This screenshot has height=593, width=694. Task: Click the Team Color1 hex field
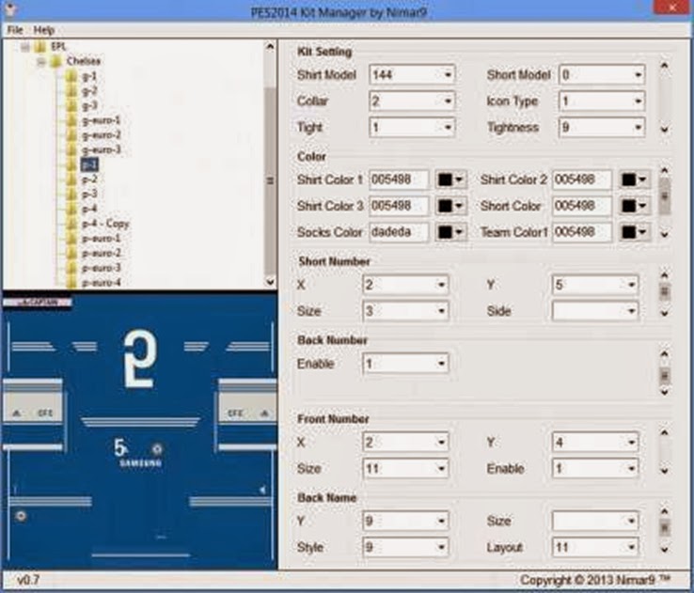582,232
